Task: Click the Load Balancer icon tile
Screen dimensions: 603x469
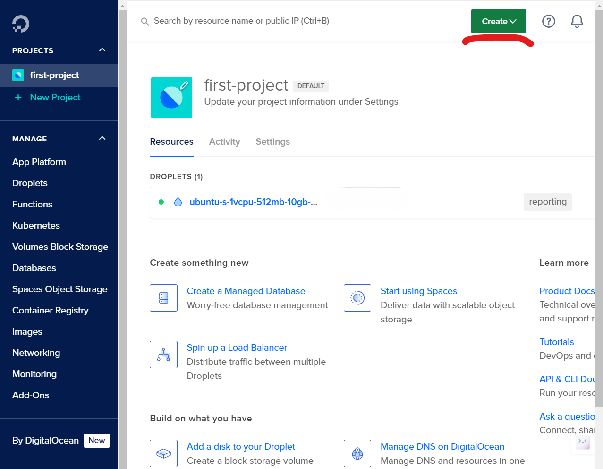Action: click(163, 354)
